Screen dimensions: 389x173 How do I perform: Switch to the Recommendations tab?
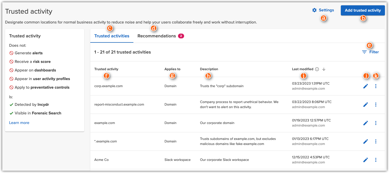coord(157,36)
